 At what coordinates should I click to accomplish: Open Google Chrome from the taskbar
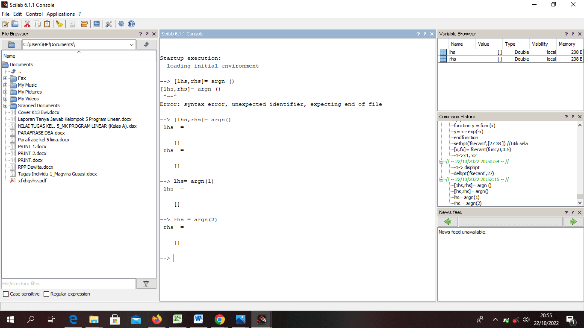(x=219, y=319)
